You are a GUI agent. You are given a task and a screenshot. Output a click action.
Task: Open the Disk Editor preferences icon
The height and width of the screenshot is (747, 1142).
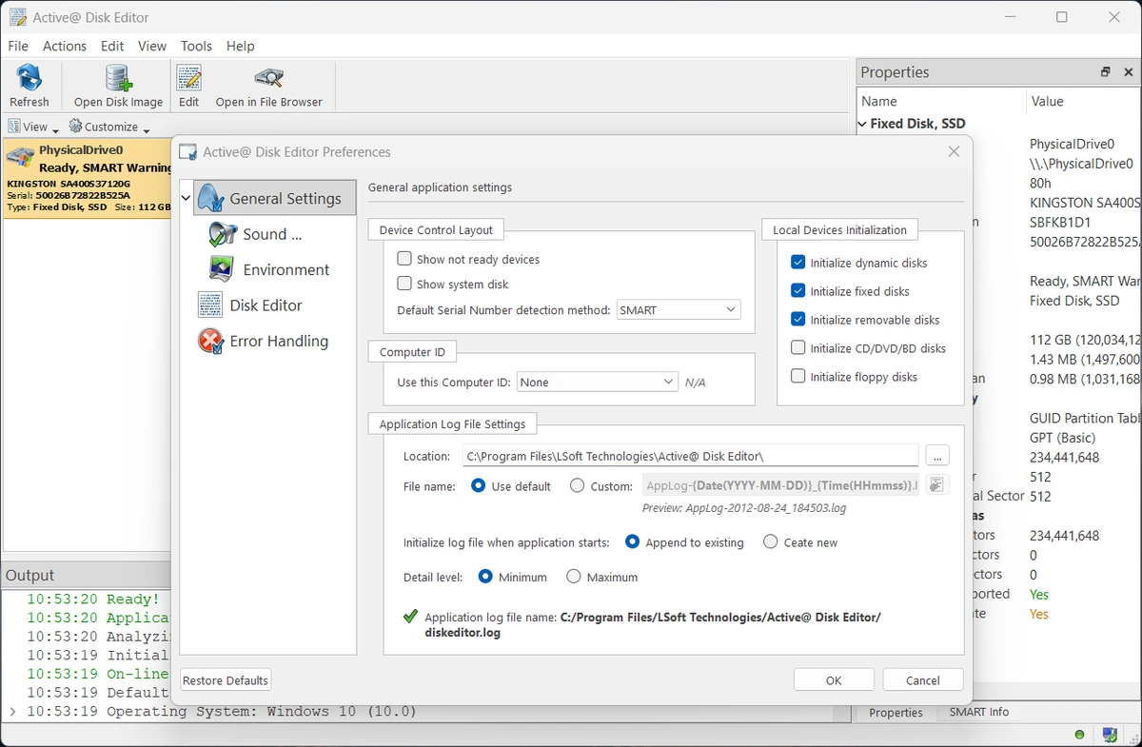click(209, 305)
